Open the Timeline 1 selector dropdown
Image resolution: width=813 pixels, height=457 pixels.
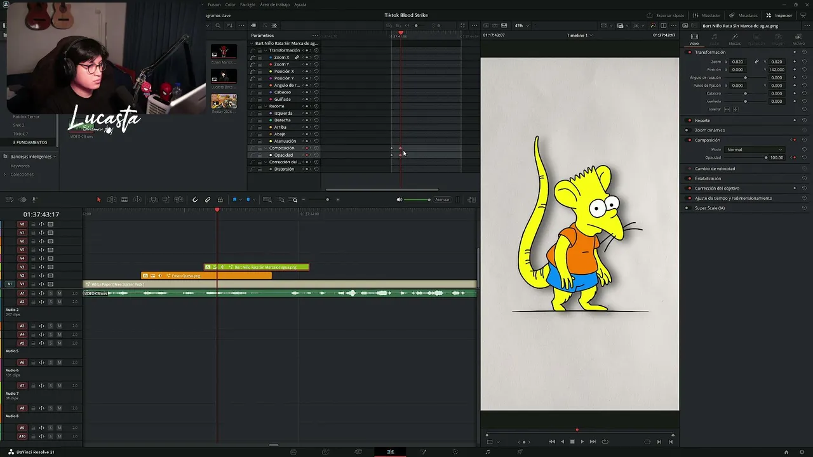point(579,36)
